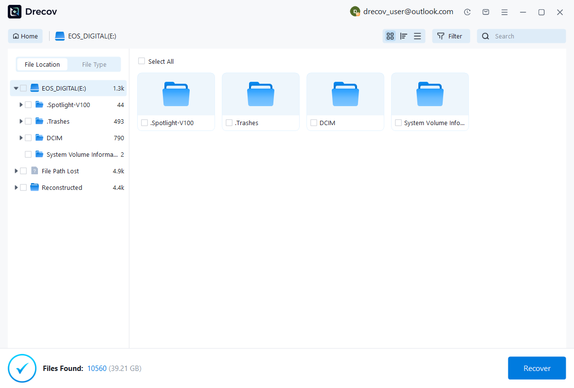The image size is (574, 388).
Task: Switch to the File Type tab
Action: pyautogui.click(x=94, y=64)
